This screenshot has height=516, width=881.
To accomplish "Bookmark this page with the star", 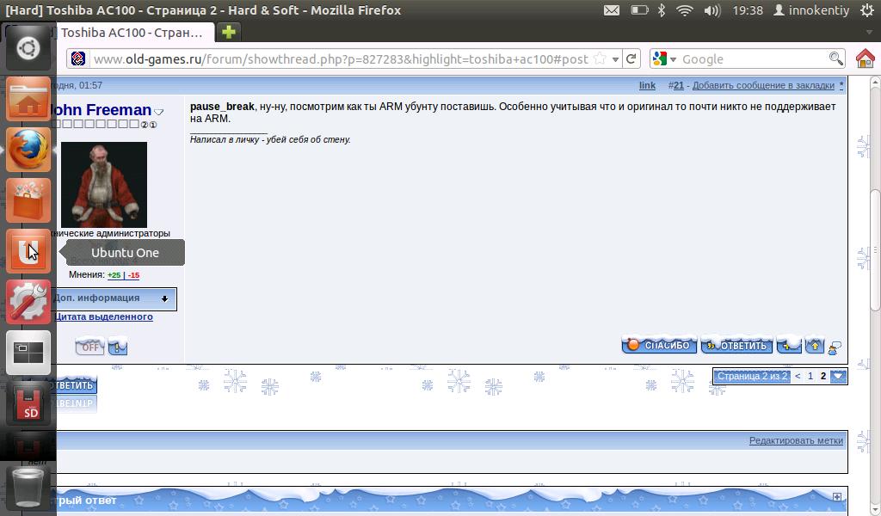I will 600,58.
